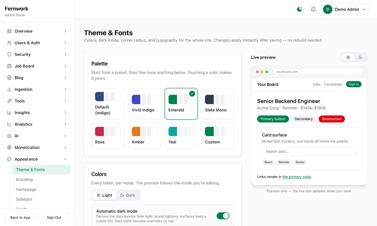Click the Overview grid icon

tap(9, 31)
